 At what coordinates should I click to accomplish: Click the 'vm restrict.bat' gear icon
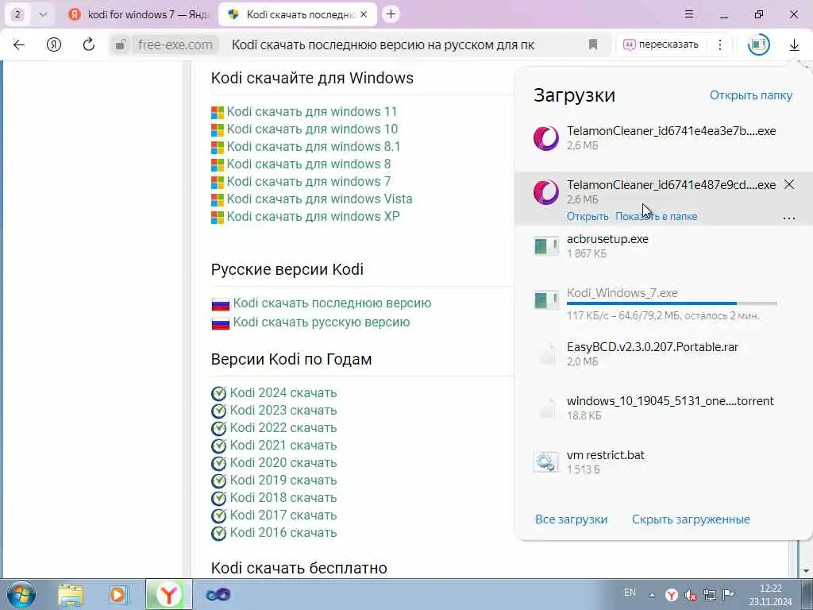[546, 461]
